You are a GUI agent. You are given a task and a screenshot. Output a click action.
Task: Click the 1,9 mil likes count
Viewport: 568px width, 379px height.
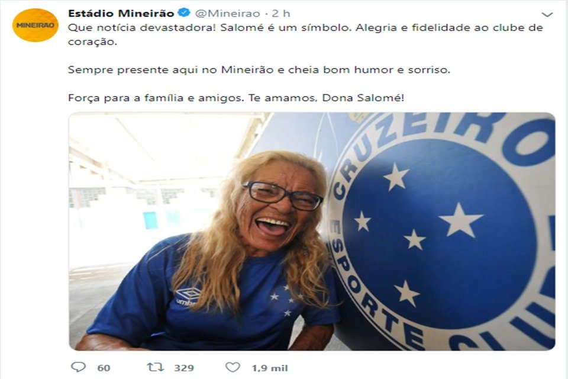(x=270, y=368)
